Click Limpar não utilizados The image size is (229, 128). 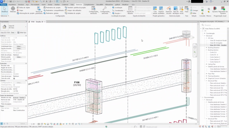click(73, 10)
